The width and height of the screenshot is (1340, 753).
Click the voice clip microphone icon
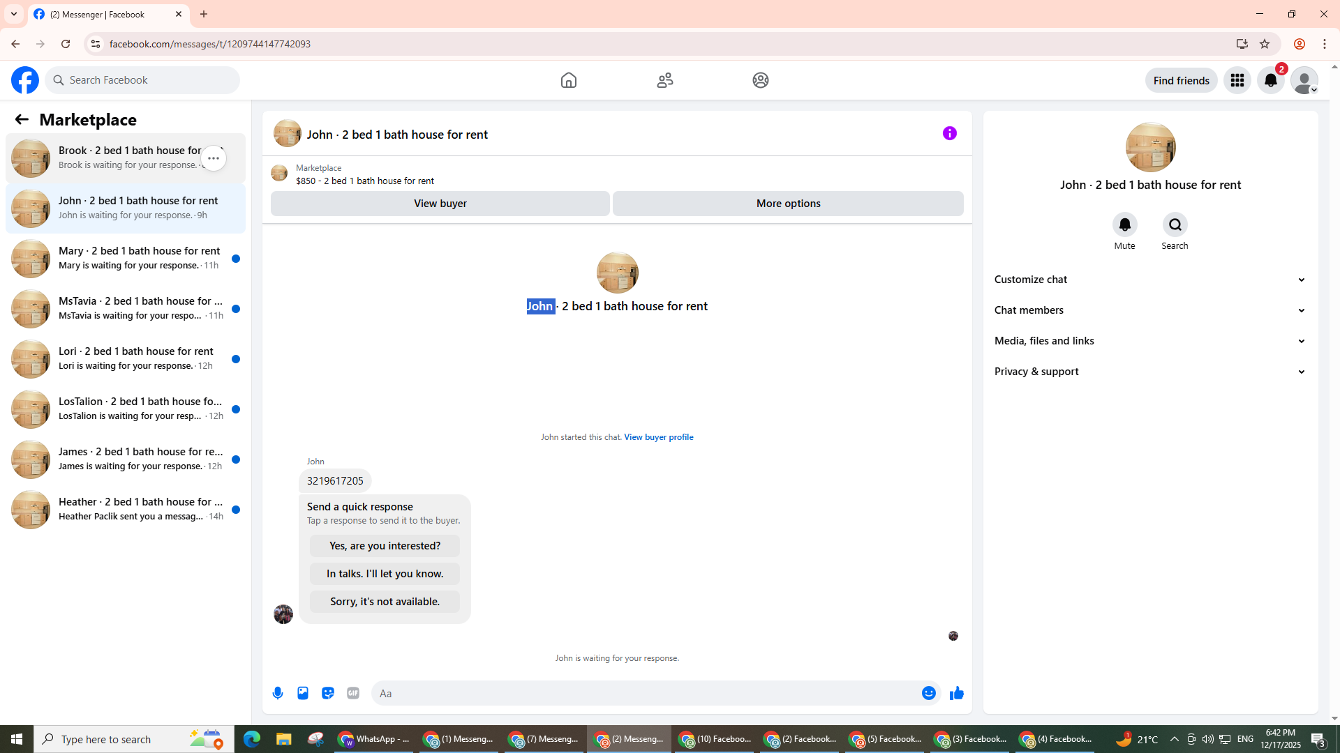pos(278,693)
